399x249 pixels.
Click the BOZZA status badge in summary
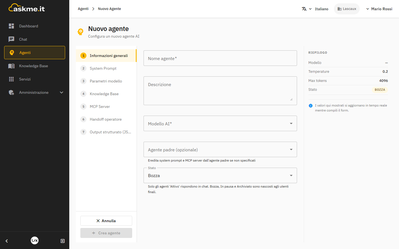(x=380, y=90)
